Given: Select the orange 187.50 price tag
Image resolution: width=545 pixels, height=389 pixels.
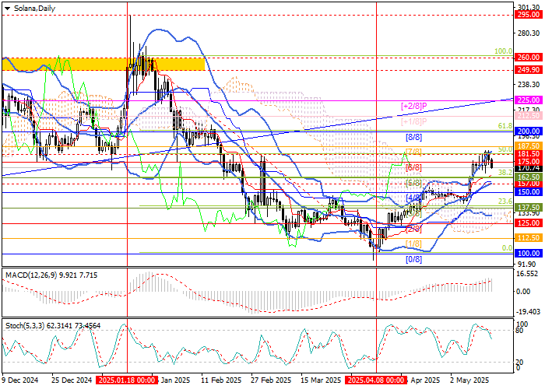Looking at the screenshot, I should [528, 146].
